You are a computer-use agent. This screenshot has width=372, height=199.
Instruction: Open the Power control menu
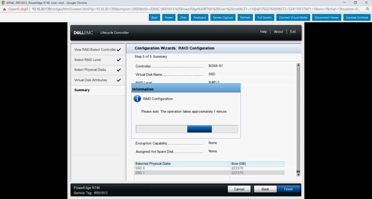tap(169, 17)
